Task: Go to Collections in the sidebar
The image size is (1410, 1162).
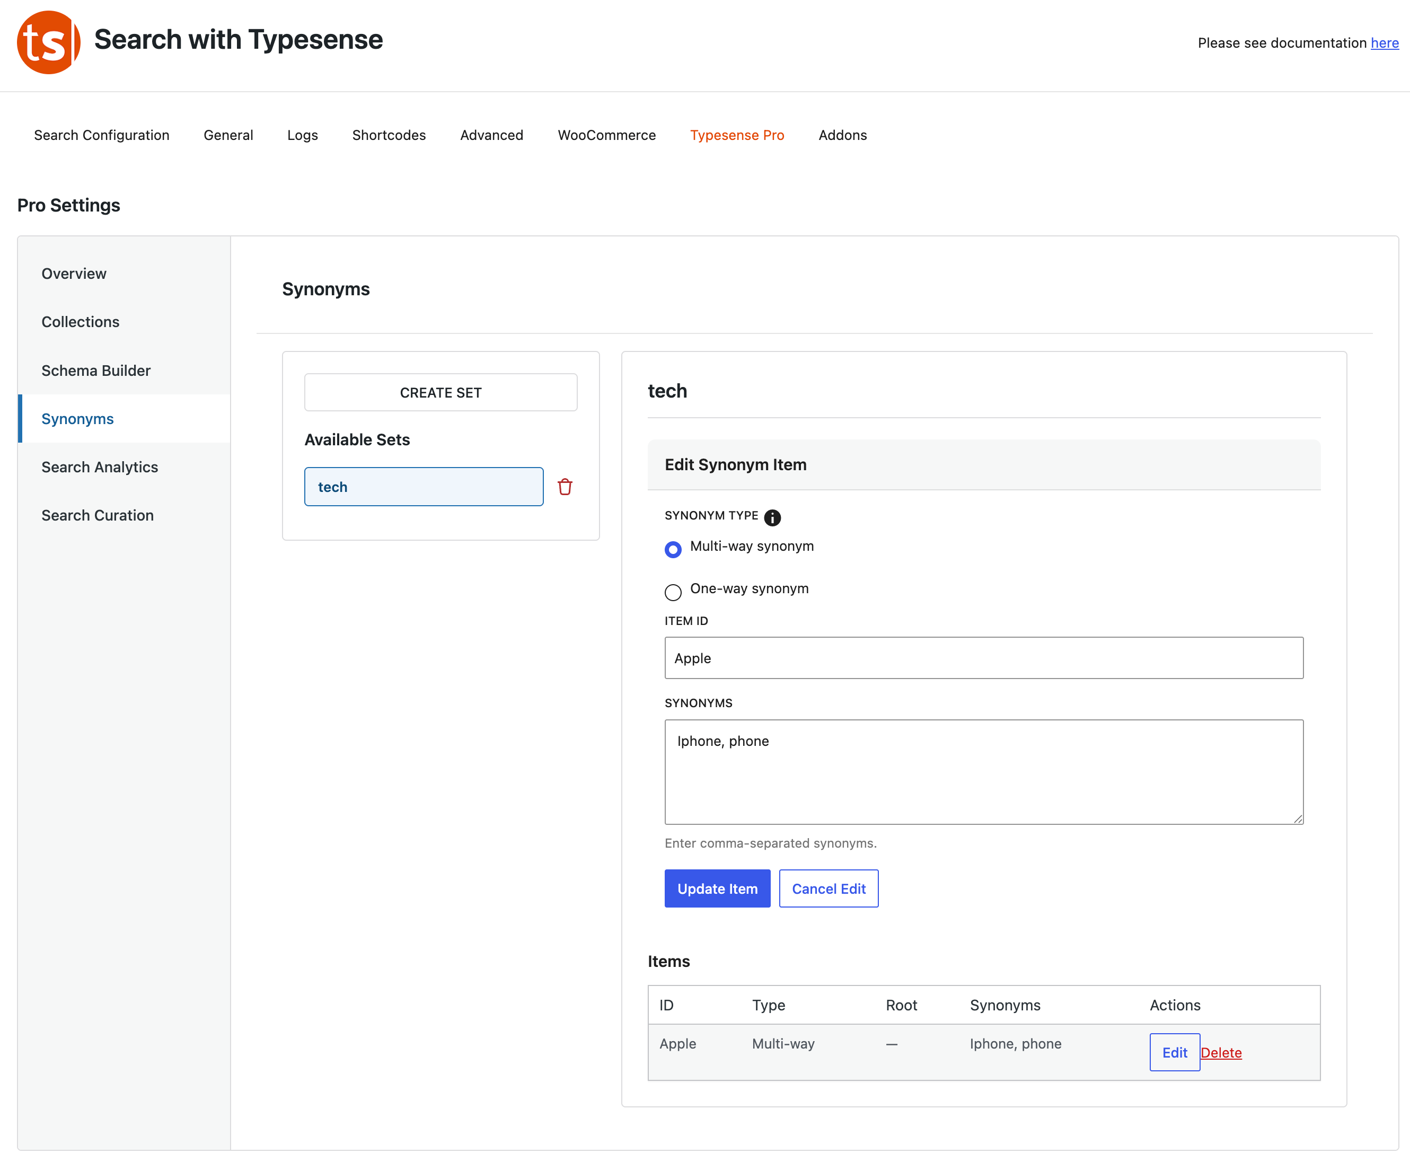Action: 125,322
